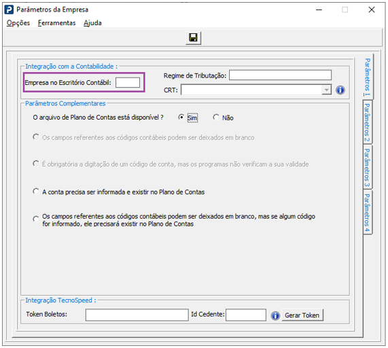Choose the optional-but-must-exist account codes option

click(x=36, y=219)
